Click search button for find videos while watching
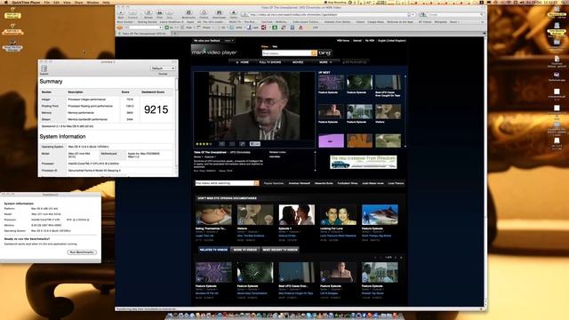Image resolution: width=569 pixels, height=320 pixels. pos(257,183)
